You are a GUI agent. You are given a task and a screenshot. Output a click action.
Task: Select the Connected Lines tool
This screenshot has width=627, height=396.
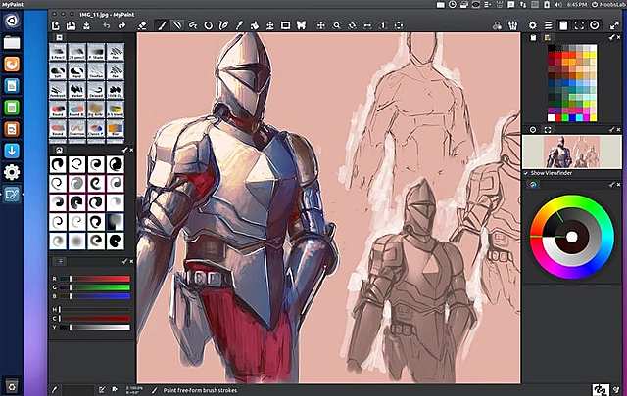tap(193, 25)
